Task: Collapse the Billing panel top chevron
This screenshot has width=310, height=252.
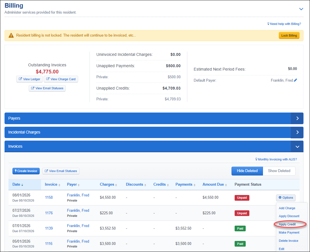Action: (x=301, y=9)
